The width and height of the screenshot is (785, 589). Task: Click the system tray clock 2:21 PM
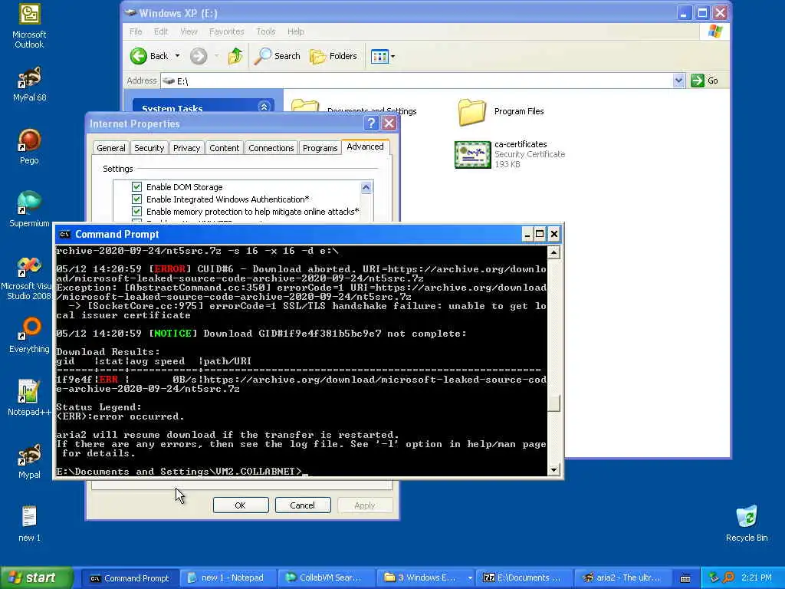[x=756, y=578]
